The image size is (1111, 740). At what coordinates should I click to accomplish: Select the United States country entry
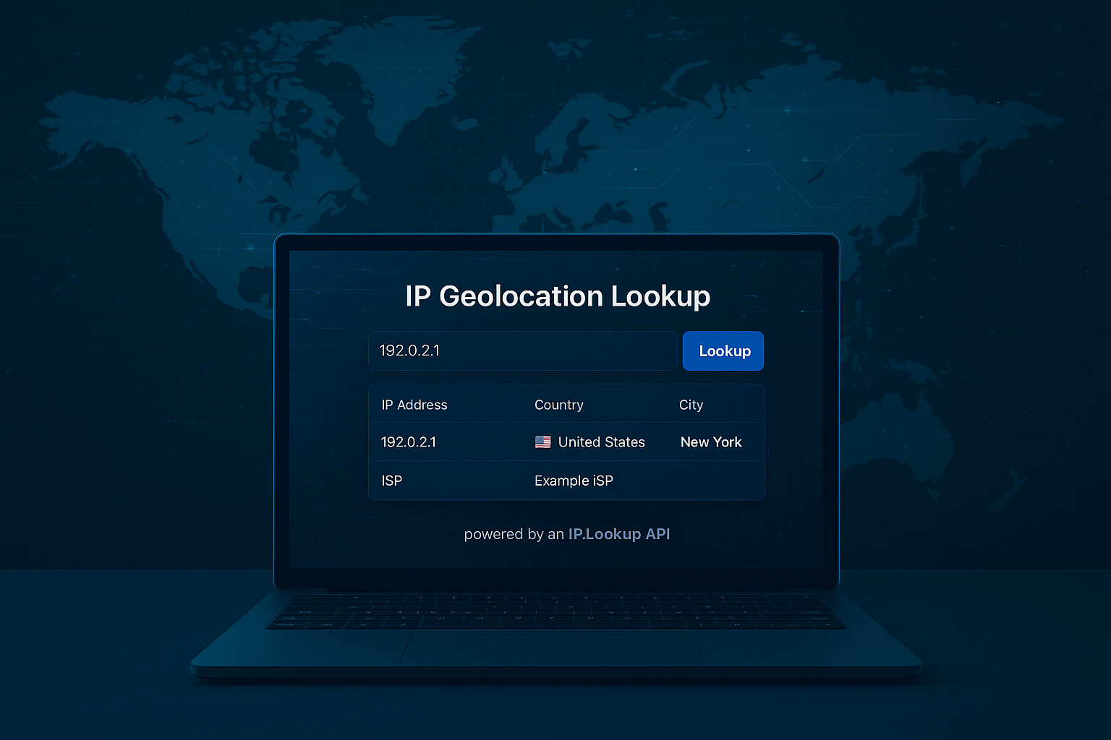(601, 442)
